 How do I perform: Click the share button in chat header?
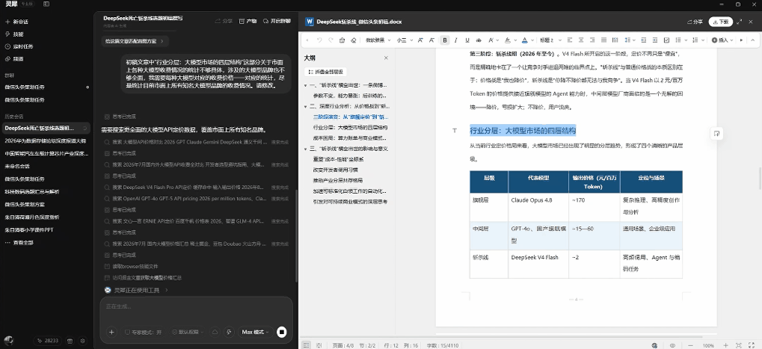pos(224,22)
